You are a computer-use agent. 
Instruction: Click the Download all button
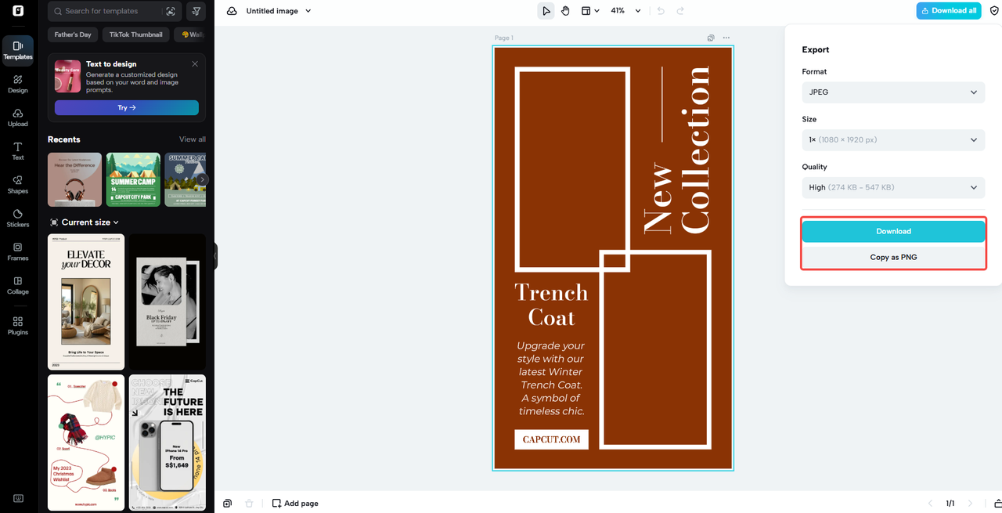949,11
